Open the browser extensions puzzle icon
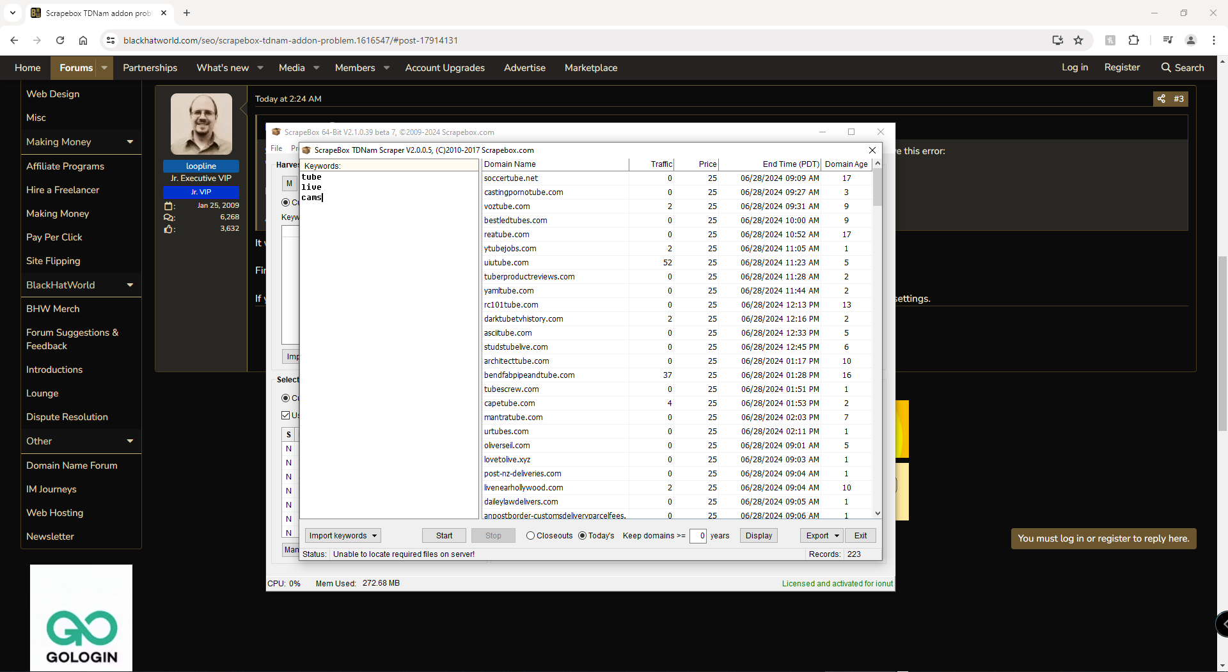The width and height of the screenshot is (1228, 672). point(1133,40)
